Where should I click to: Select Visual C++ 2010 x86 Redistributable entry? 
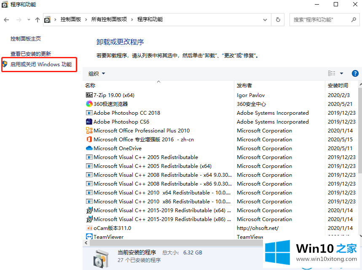[162, 201]
